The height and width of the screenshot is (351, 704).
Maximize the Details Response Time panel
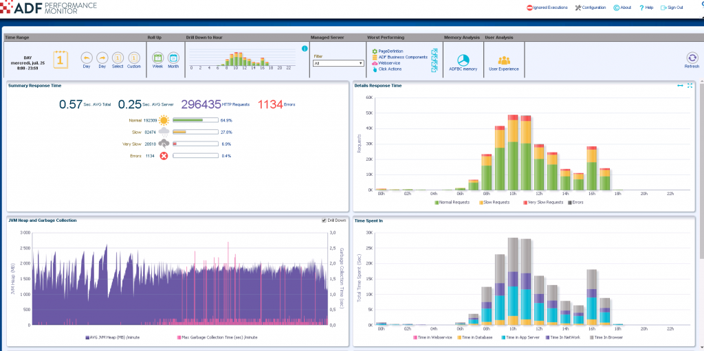click(690, 86)
